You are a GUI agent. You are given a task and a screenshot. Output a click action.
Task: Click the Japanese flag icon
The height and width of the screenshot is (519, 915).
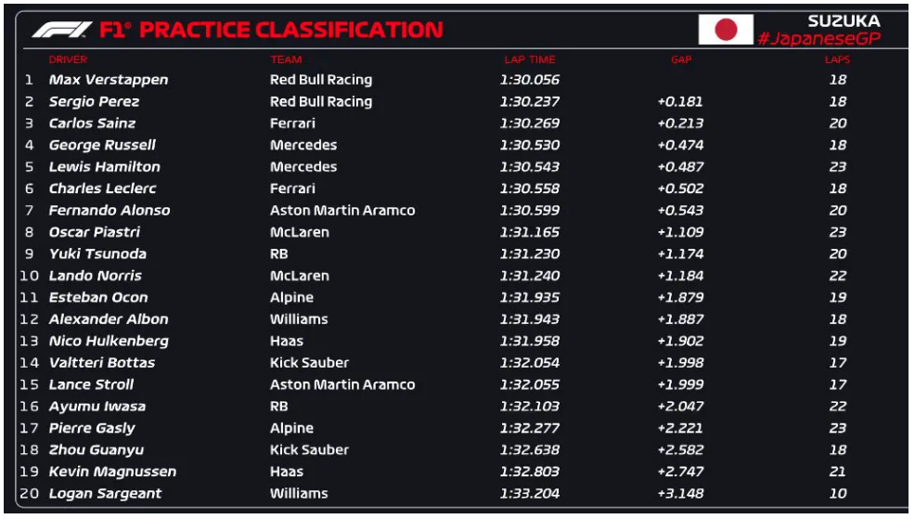pos(726,30)
